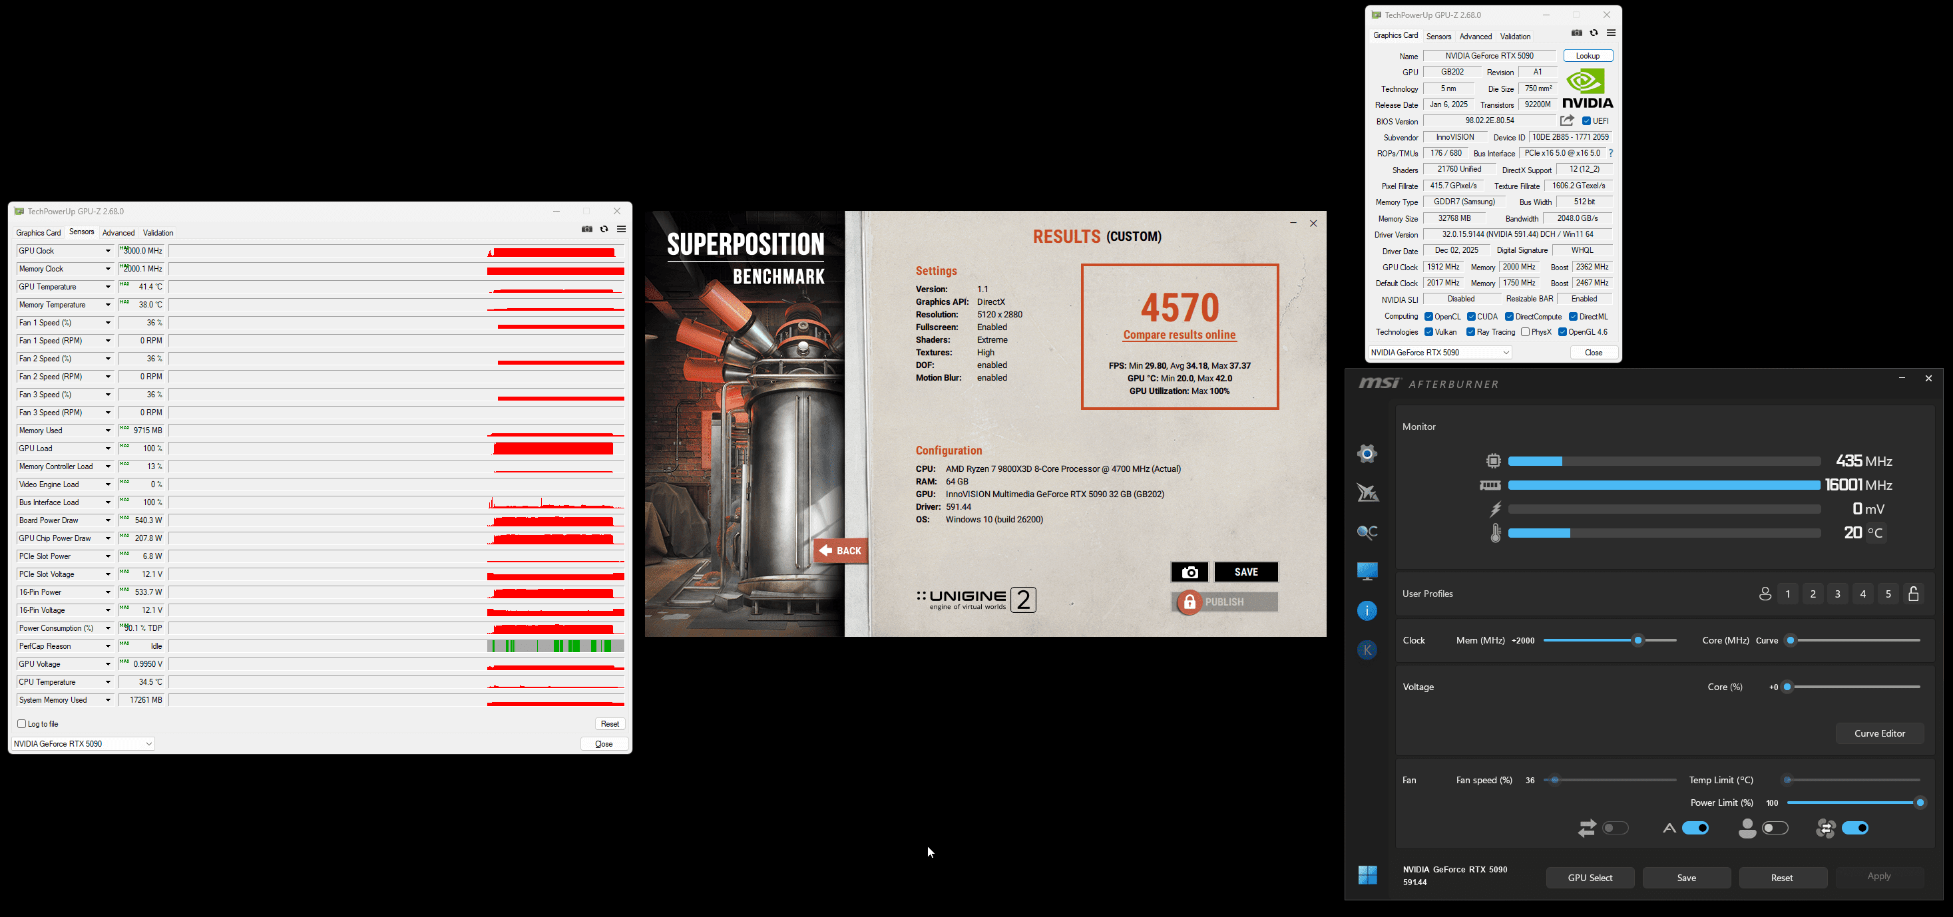
Task: Open Validation tab in Graphics Card window
Action: (x=1515, y=37)
